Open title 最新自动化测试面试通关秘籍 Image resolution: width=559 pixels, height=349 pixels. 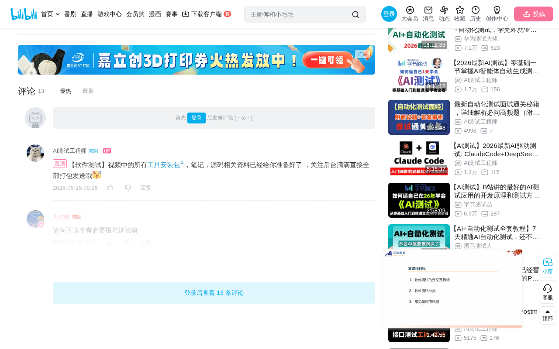[x=497, y=108]
